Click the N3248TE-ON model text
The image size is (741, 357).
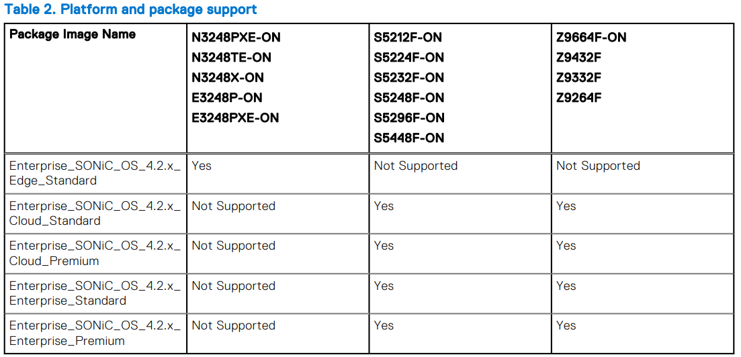point(231,58)
